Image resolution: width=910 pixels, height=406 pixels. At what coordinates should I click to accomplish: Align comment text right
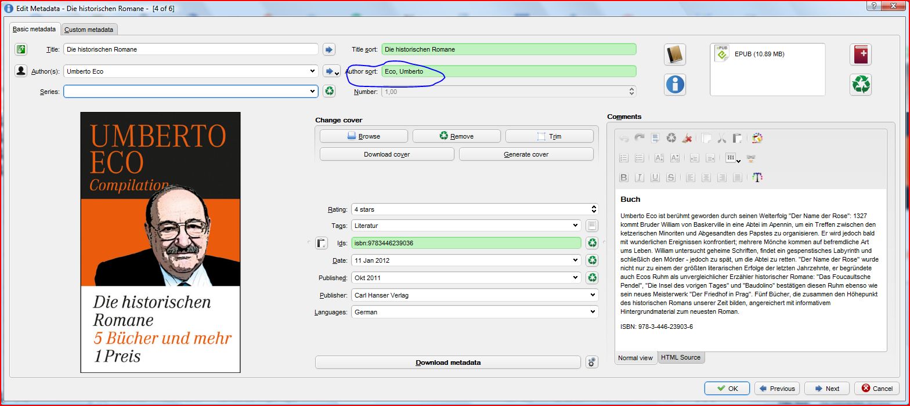(722, 177)
